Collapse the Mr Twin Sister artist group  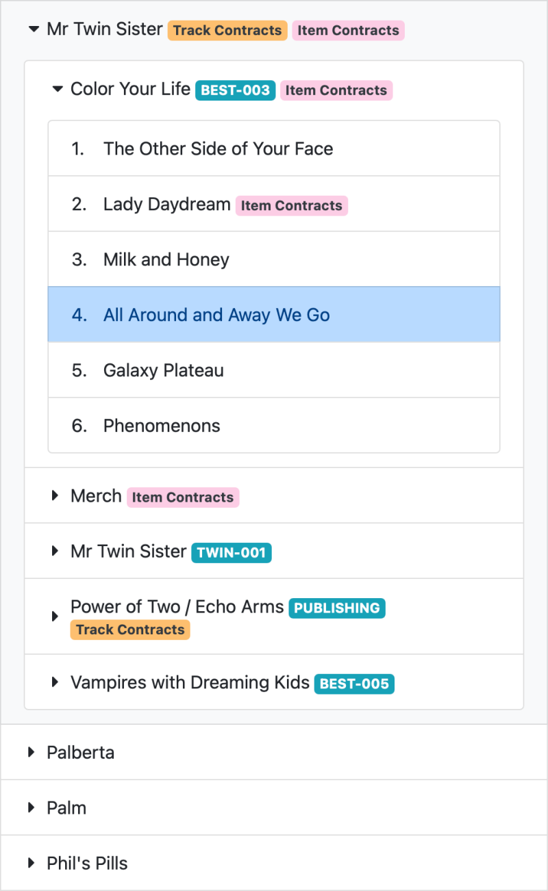tap(32, 29)
